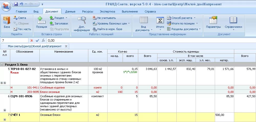
Task: Select СЦМ-101-0936 justification cell
Action: pyautogui.click(x=25, y=103)
